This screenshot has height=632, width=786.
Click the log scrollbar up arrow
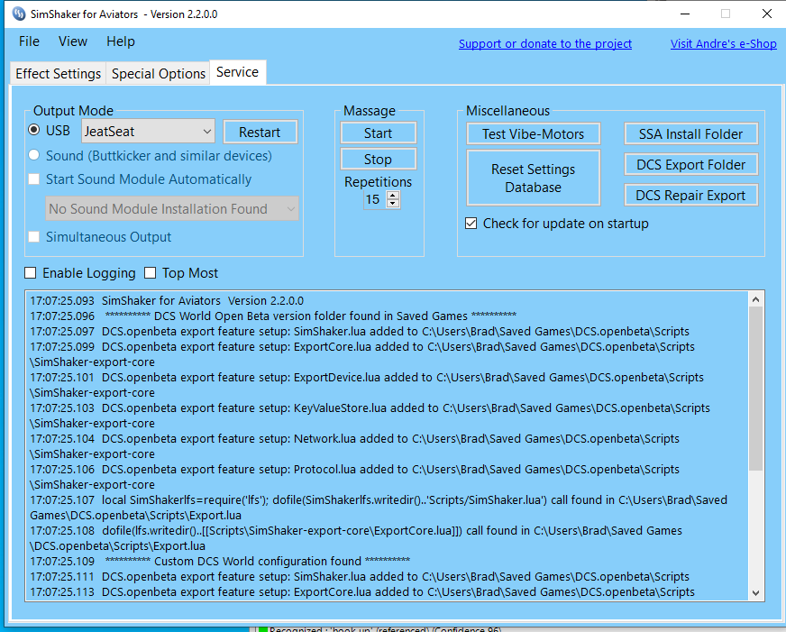[x=756, y=299]
